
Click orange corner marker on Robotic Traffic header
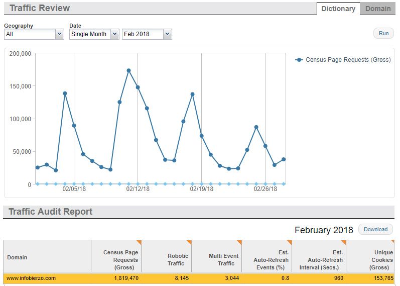(189, 242)
